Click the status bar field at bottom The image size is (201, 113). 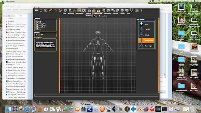tap(96, 96)
